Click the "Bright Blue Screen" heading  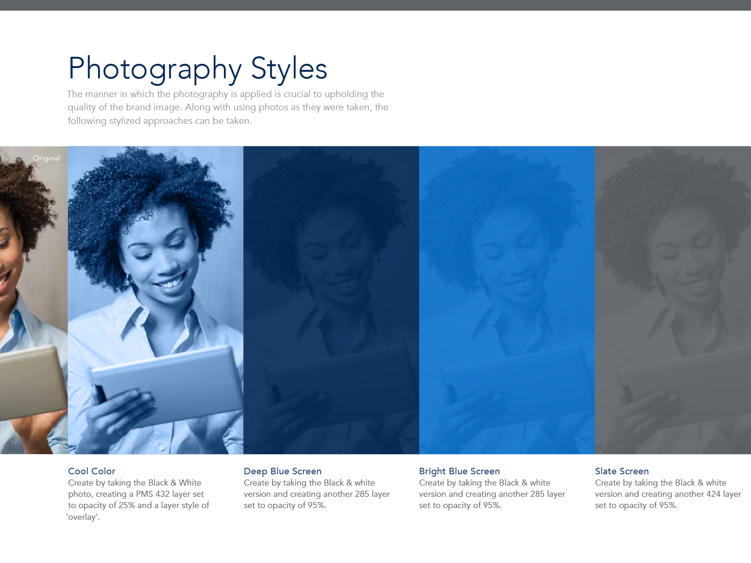(x=459, y=471)
